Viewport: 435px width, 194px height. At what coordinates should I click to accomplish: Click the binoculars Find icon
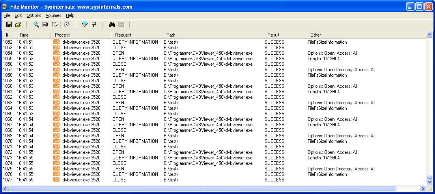click(112, 25)
